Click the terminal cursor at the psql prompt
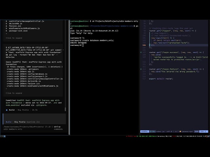 (83, 45)
